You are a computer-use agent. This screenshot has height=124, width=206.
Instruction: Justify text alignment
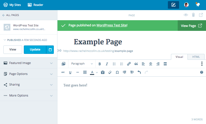(x=85, y=72)
